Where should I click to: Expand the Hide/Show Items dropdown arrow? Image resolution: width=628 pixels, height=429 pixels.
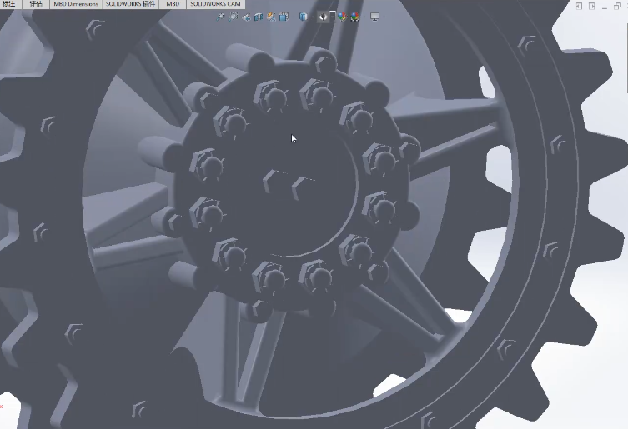point(333,17)
